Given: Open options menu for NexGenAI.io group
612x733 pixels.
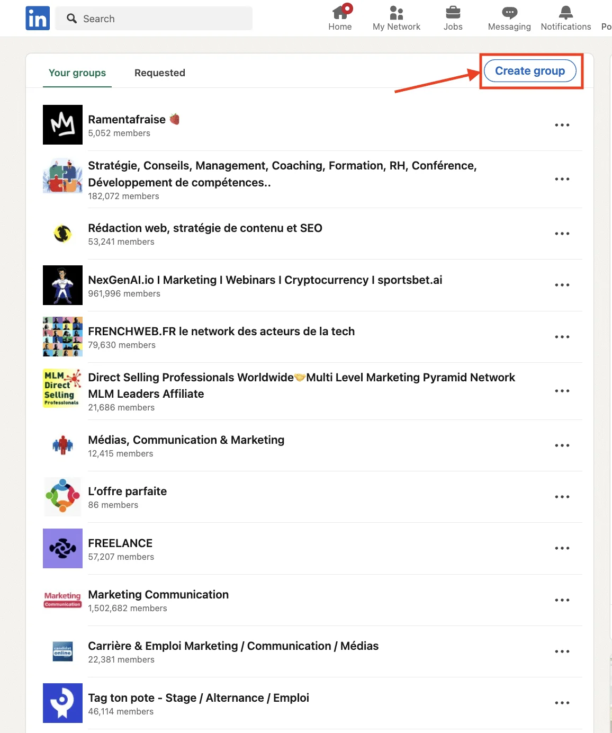Looking at the screenshot, I should pyautogui.click(x=562, y=285).
